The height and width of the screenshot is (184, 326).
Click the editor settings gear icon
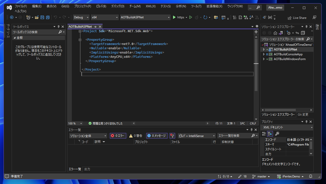(257, 26)
